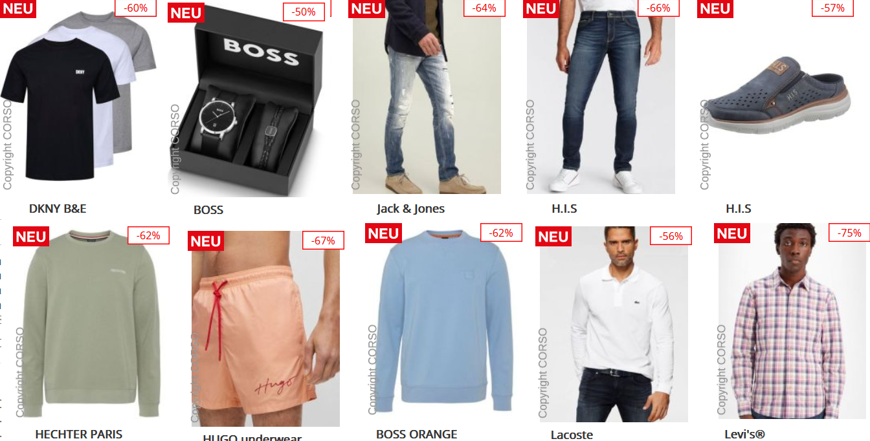The width and height of the screenshot is (870, 441).
Task: Click the -66% discount badge
Action: 658,8
